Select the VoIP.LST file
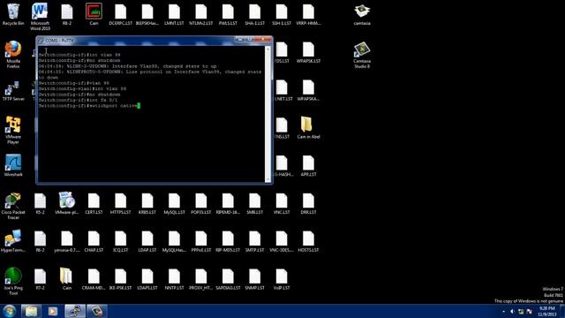 (x=282, y=279)
